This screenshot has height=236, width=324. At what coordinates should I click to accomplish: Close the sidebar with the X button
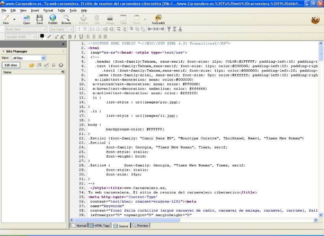pos(63,44)
